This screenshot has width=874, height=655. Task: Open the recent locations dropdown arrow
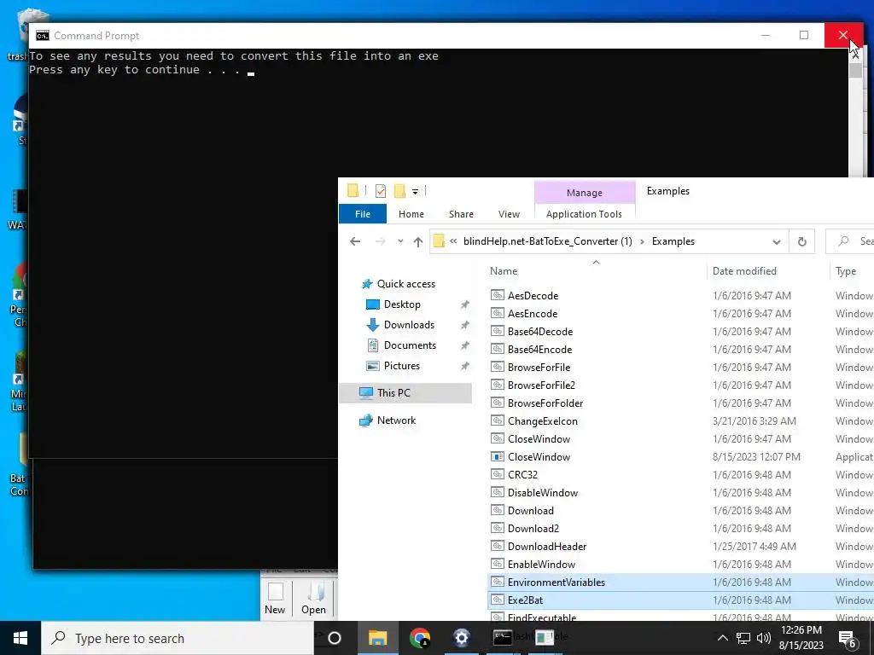[x=400, y=241]
